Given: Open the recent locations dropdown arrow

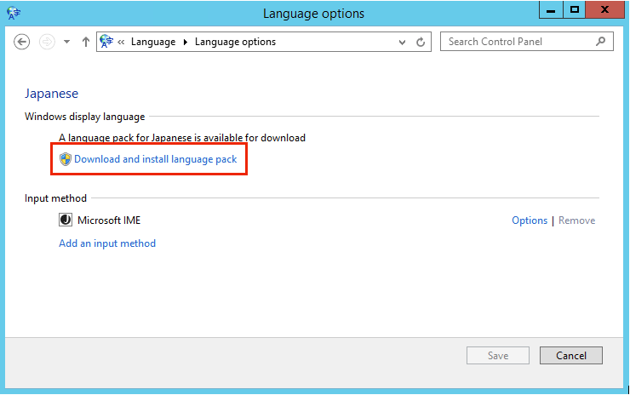Looking at the screenshot, I should point(66,42).
